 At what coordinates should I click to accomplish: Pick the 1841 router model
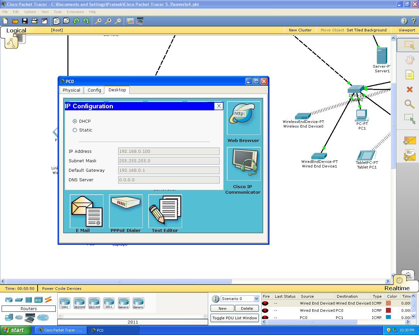(65, 303)
